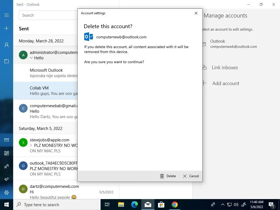280x210 pixels.
Task: Open folders icon in left sidebar
Action: 7,61
